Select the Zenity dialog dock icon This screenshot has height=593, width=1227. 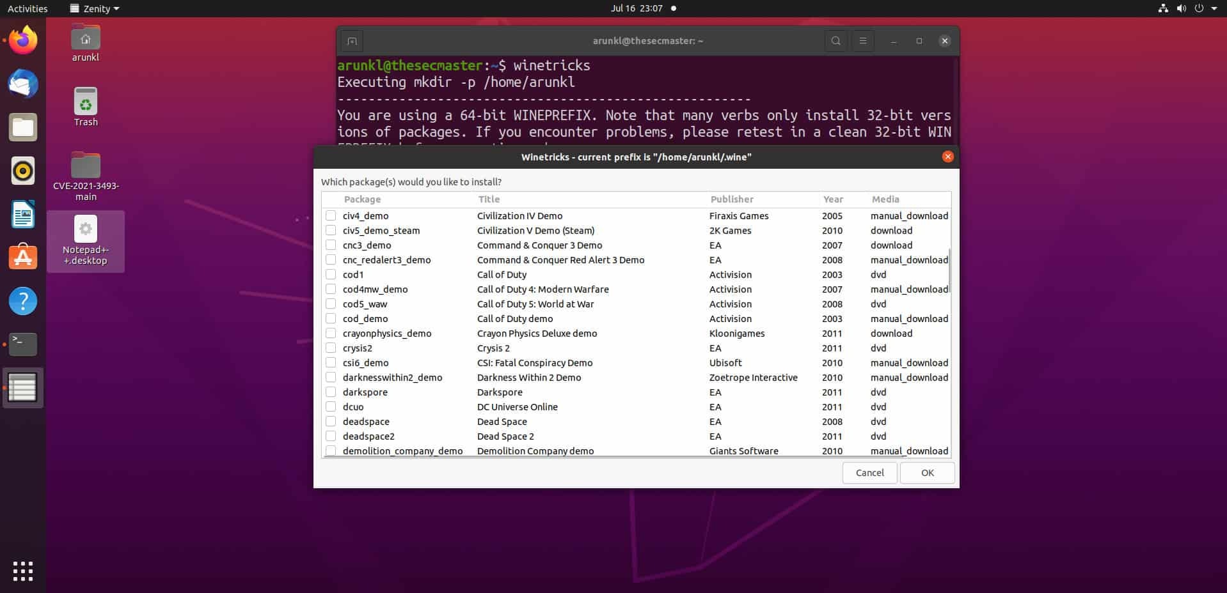(23, 387)
